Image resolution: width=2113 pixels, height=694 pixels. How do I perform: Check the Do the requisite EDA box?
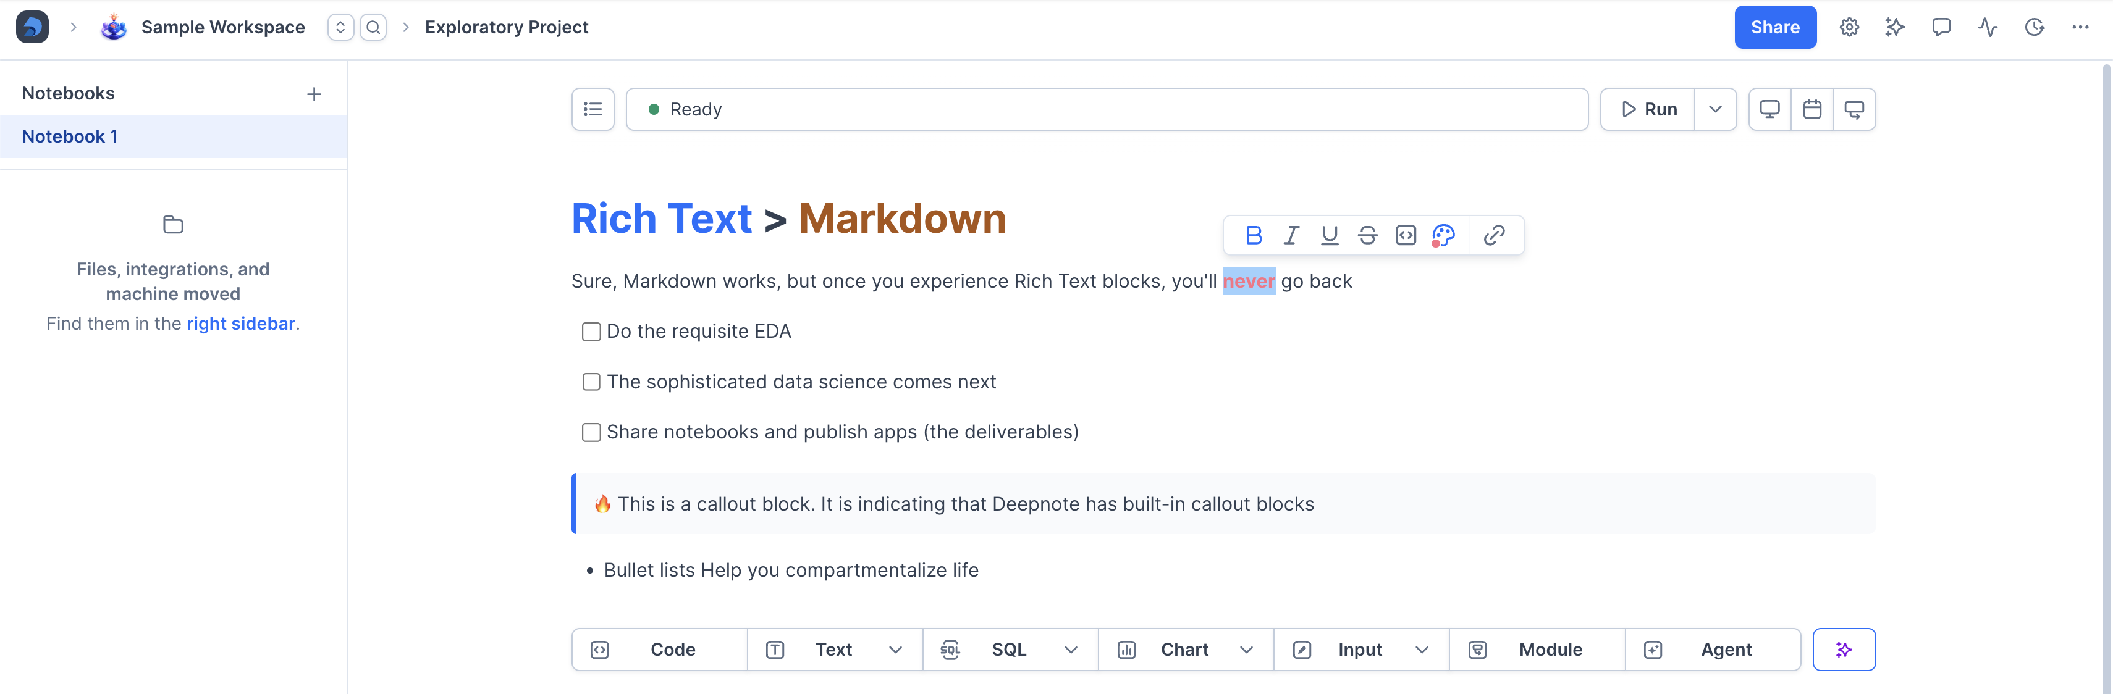(x=591, y=332)
